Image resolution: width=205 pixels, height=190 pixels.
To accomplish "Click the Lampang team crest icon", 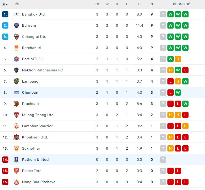I will 16,81.
